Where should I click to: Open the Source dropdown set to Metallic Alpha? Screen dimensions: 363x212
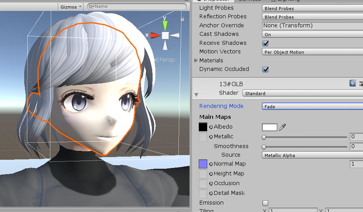[312, 155]
